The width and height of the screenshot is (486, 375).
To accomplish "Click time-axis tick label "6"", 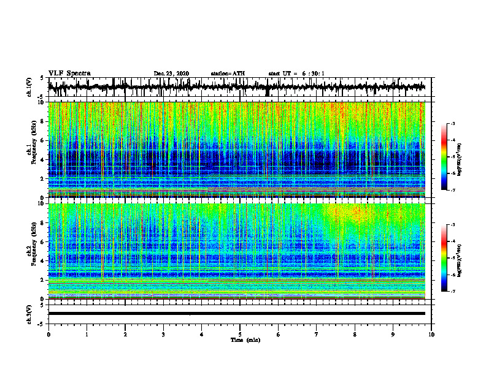I will click(x=278, y=335).
